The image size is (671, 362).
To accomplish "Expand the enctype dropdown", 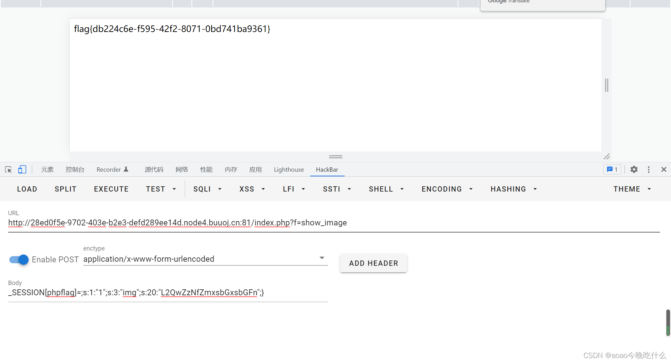I will click(322, 258).
